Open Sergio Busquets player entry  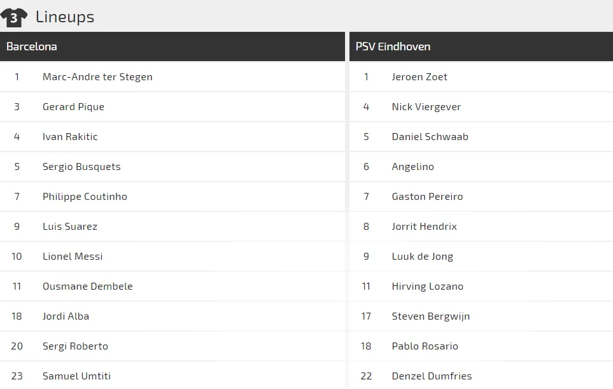(x=81, y=167)
